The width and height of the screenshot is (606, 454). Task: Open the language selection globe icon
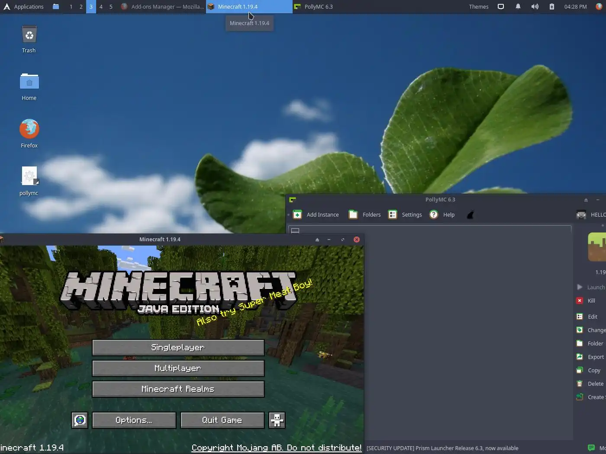(80, 420)
